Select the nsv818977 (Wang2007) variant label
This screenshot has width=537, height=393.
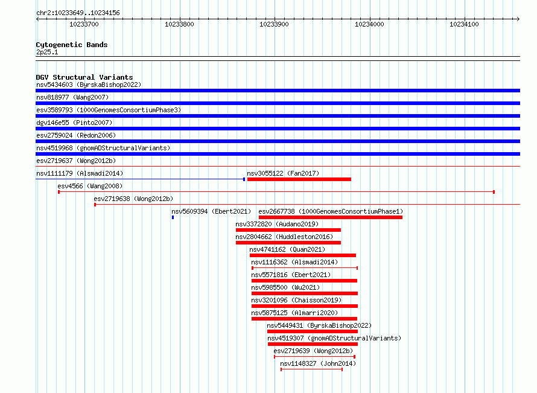(72, 97)
